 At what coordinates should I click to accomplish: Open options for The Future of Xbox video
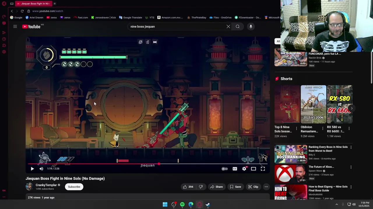[x=351, y=167]
